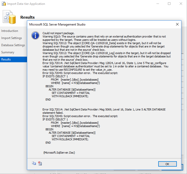Close the Import Data-tier Application window
The width and height of the screenshot is (187, 174).
[x=181, y=4]
